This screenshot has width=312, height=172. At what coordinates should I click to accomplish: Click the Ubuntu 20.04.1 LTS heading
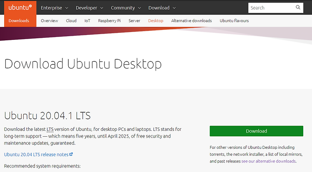point(47,115)
